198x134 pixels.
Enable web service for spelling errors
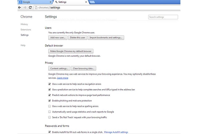coord(49,106)
